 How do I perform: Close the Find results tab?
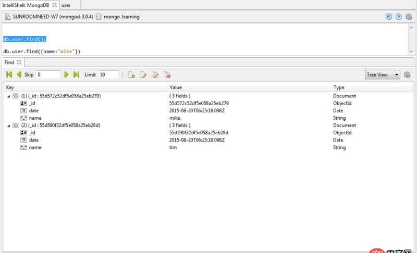click(x=19, y=62)
